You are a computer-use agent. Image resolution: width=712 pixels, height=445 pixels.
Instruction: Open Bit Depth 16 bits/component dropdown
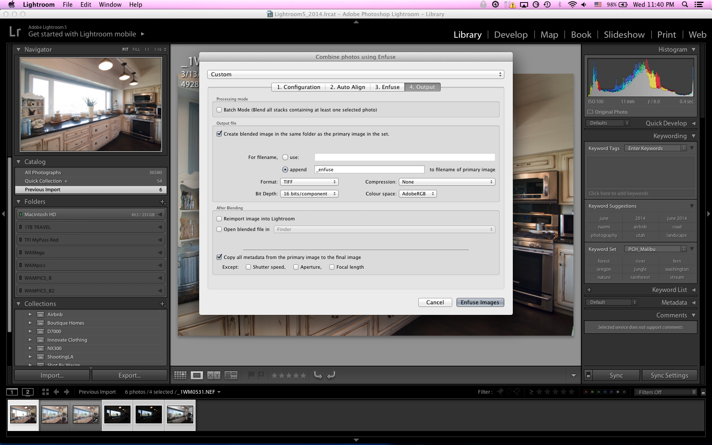coord(309,194)
